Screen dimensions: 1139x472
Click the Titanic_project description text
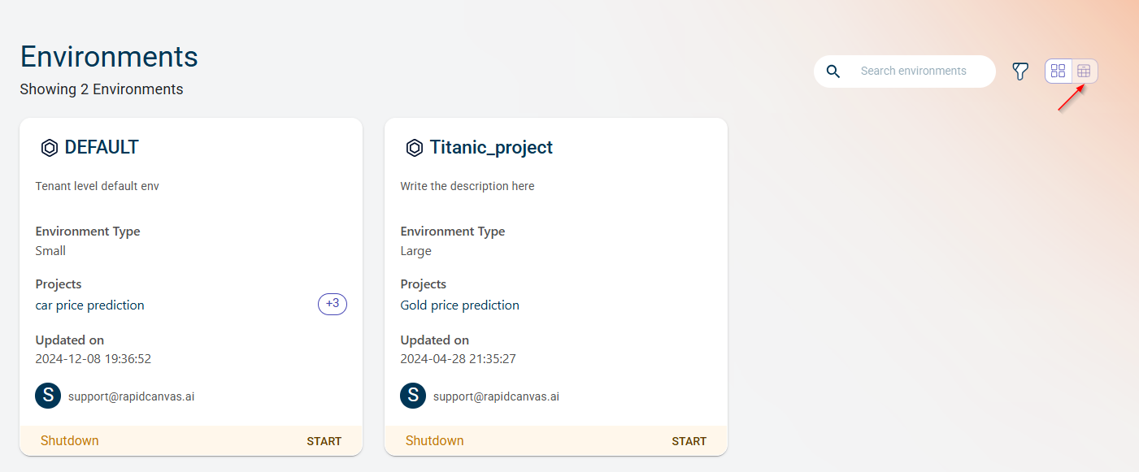(467, 186)
